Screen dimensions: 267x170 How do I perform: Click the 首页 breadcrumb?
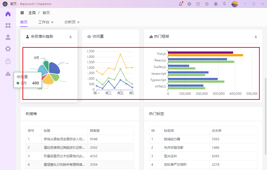click(46, 13)
